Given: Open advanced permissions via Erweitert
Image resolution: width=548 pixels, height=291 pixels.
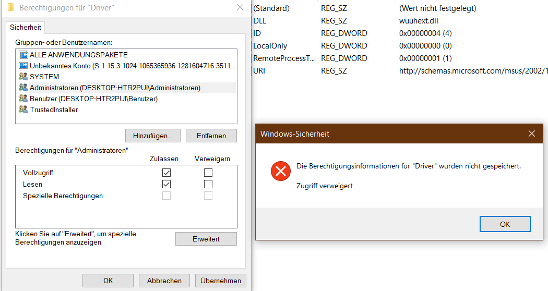Looking at the screenshot, I should pos(206,239).
